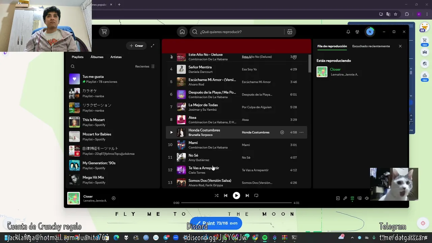Open This Is Mozart playlist

[x=113, y=122]
